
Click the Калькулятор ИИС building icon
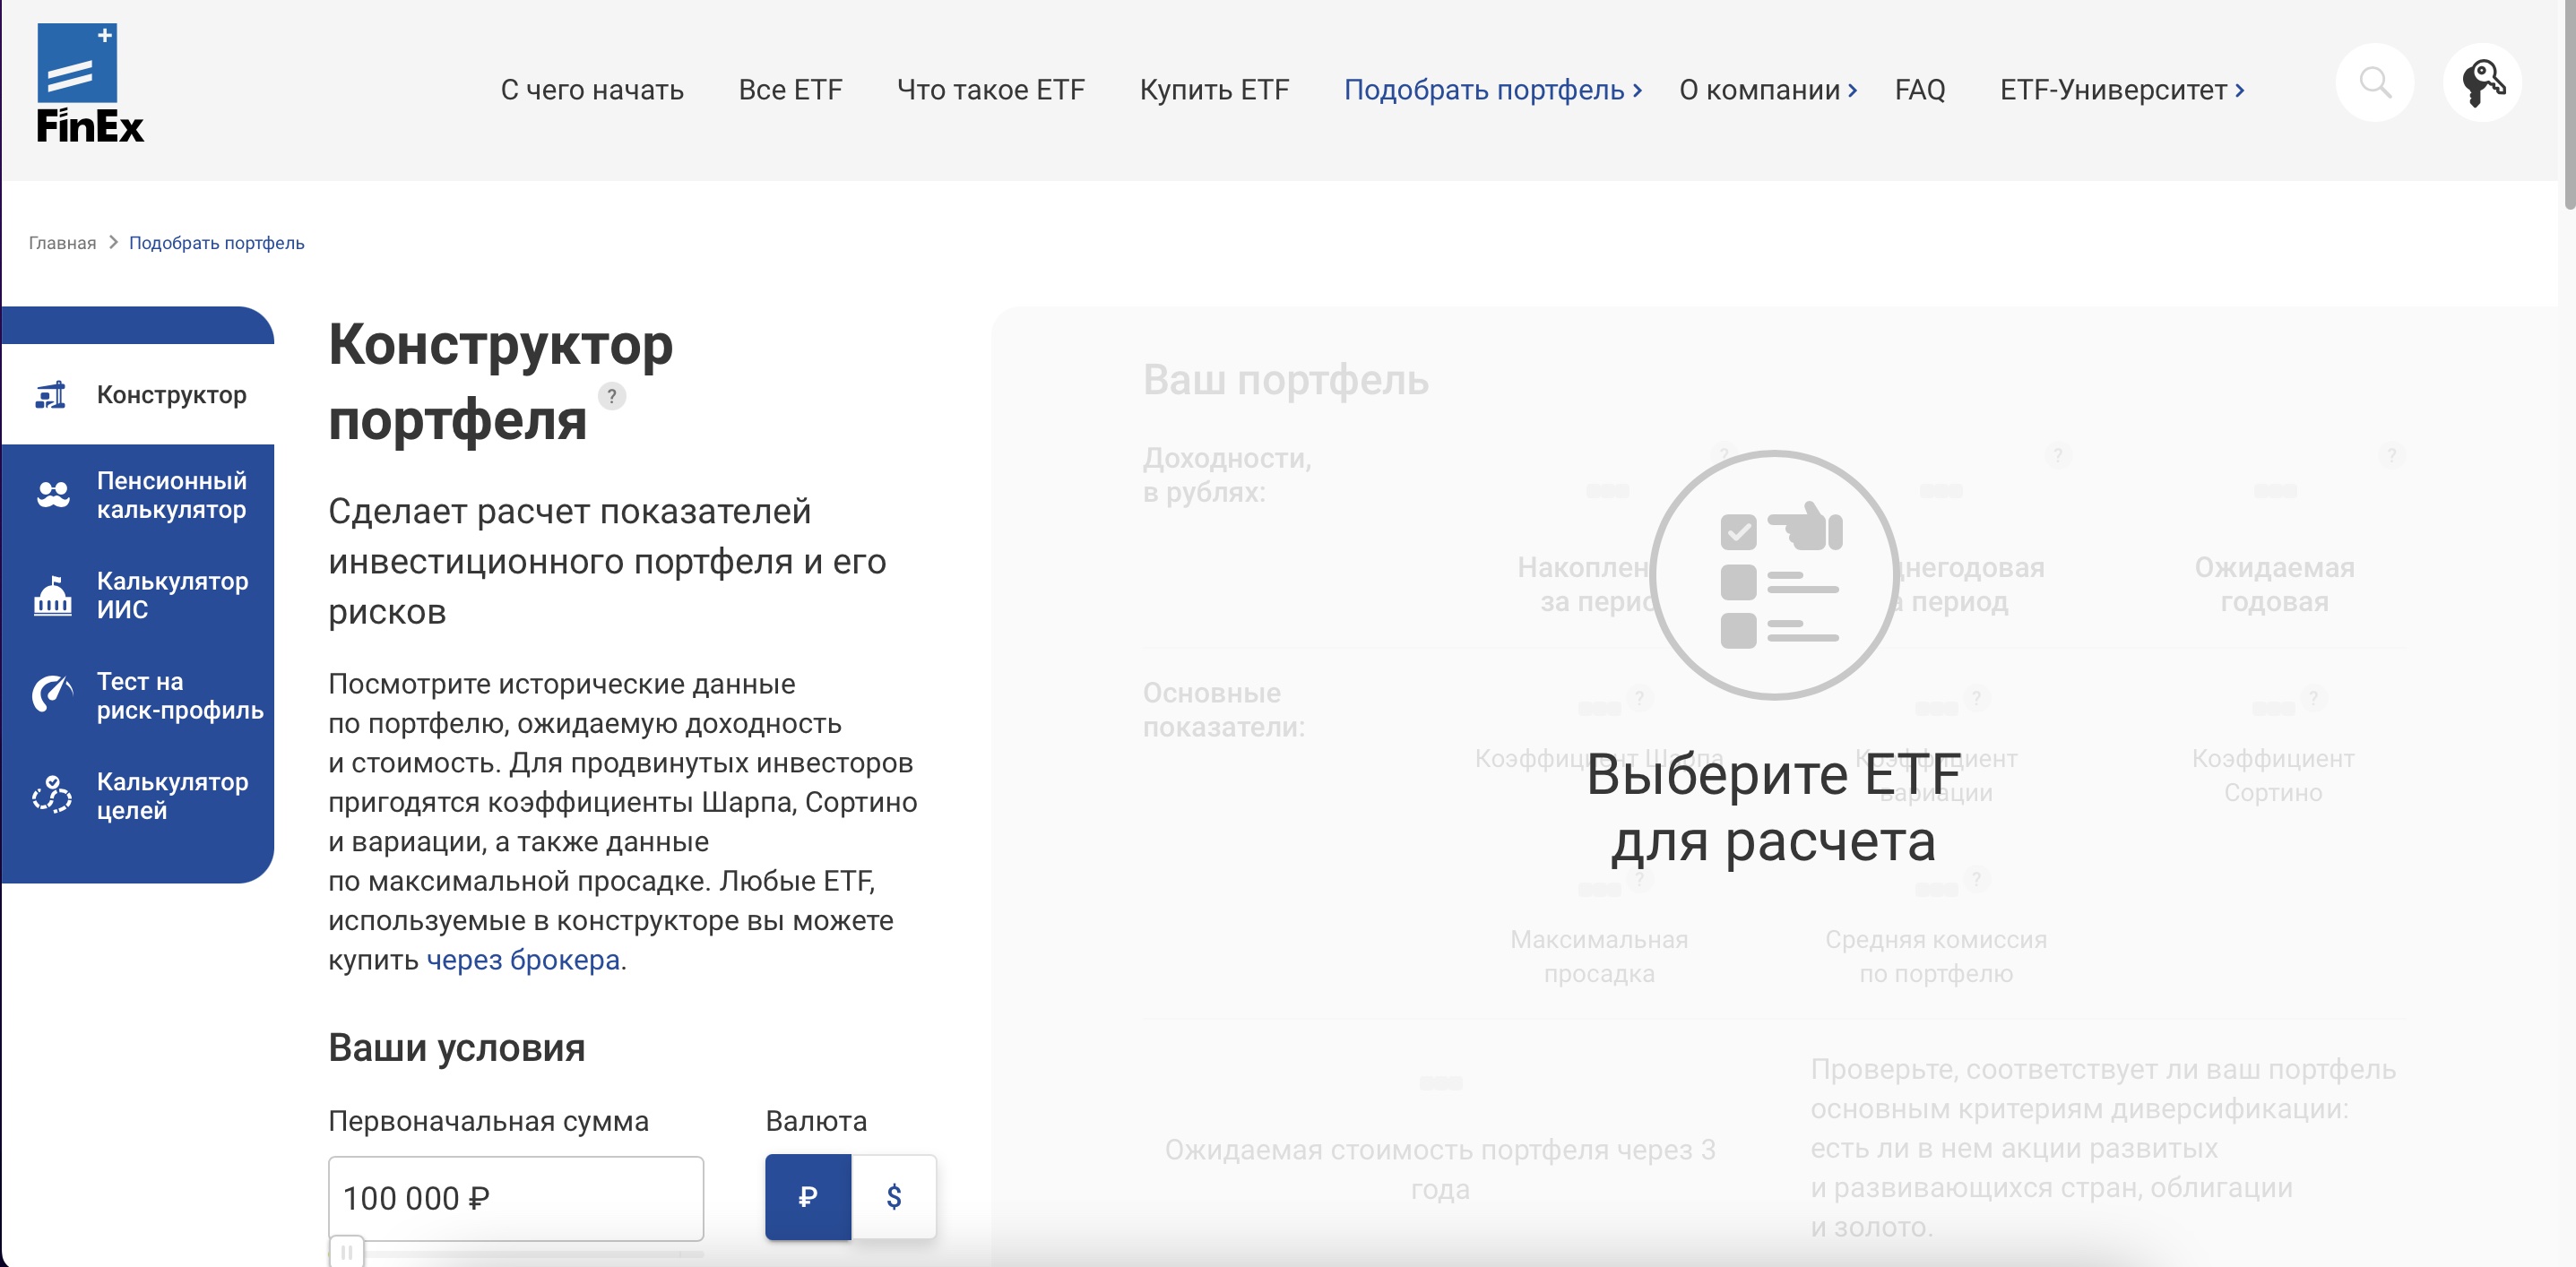point(53,595)
